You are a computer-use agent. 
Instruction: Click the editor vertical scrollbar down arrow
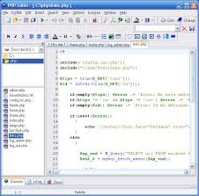pos(192,166)
